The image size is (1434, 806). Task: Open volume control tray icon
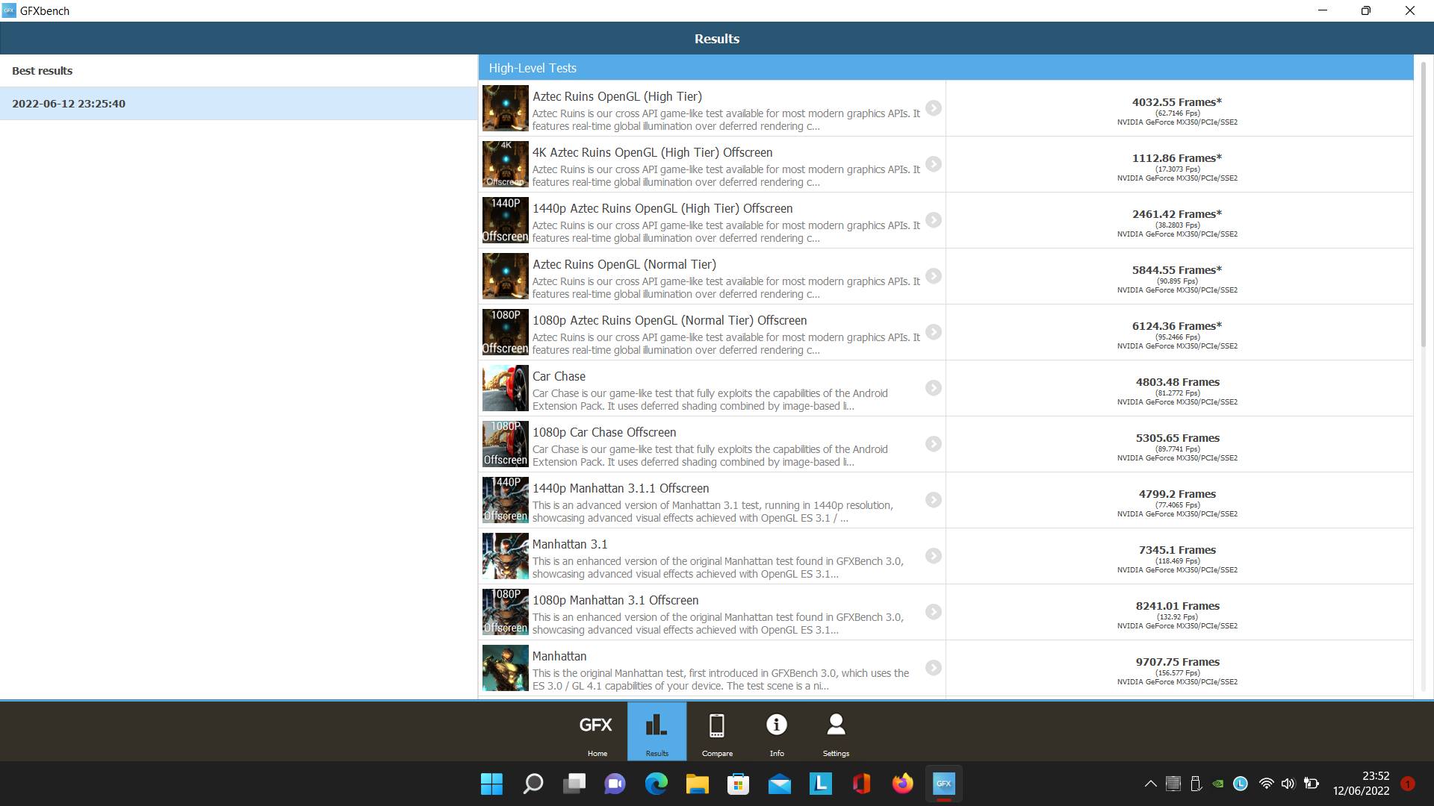1288,784
